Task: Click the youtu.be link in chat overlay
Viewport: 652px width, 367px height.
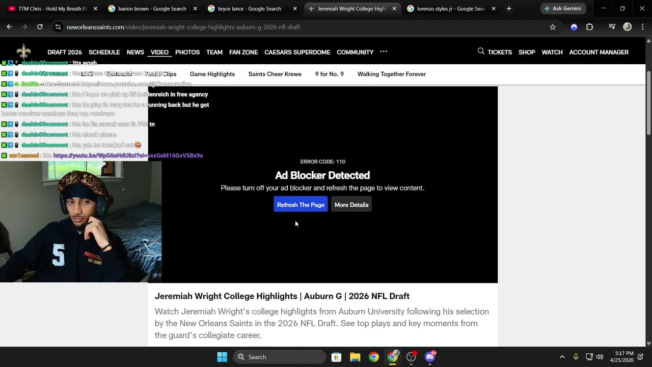Action: [x=128, y=155]
